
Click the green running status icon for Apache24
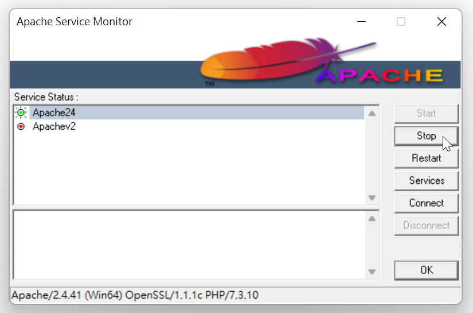pos(21,113)
